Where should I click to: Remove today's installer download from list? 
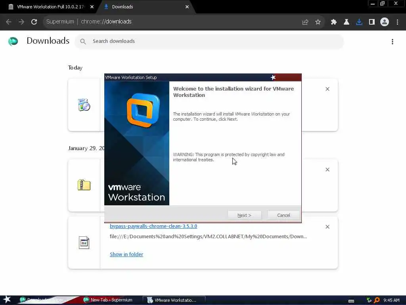tap(327, 89)
